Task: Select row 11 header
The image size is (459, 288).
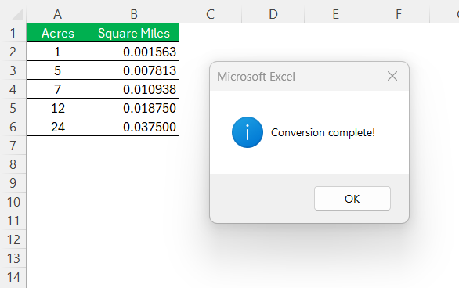Action: tap(13, 221)
